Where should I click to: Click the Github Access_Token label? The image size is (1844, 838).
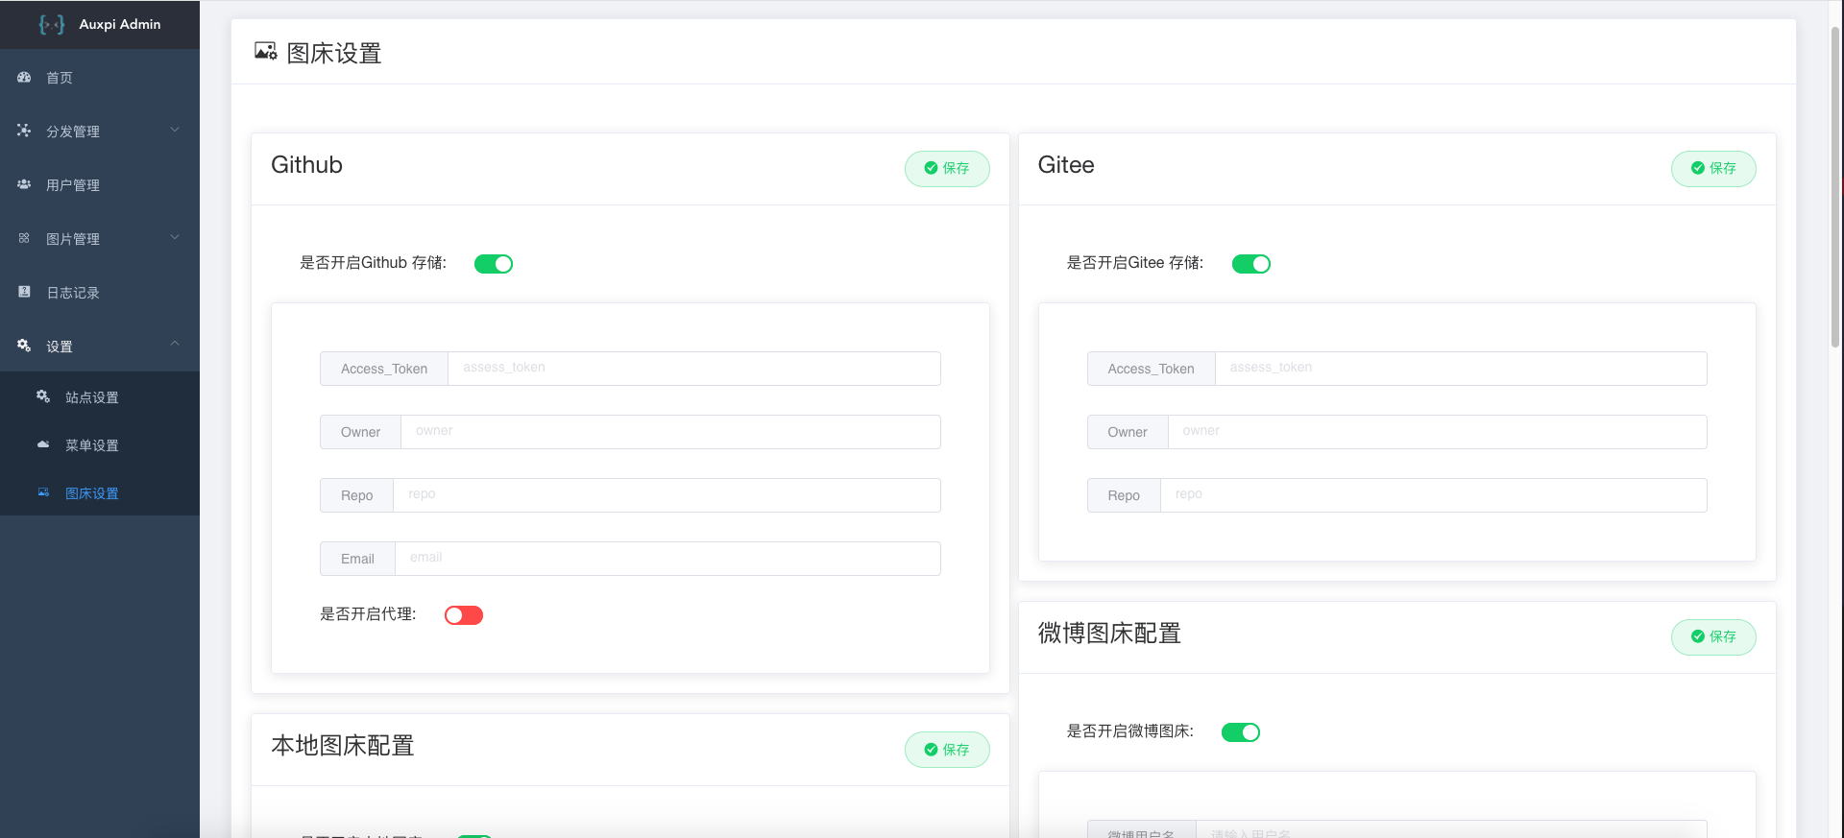pos(384,369)
